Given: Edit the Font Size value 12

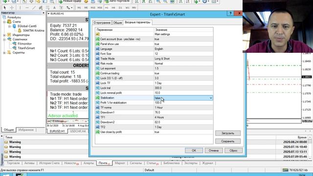Looking at the screenshot, I should click(x=183, y=54).
